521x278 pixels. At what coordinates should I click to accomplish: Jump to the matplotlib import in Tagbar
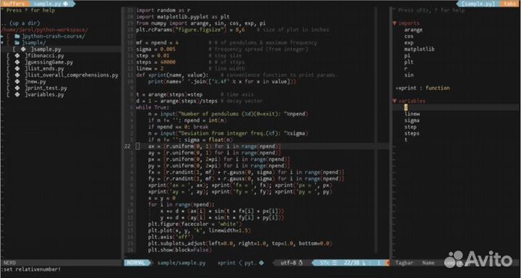tap(419, 49)
